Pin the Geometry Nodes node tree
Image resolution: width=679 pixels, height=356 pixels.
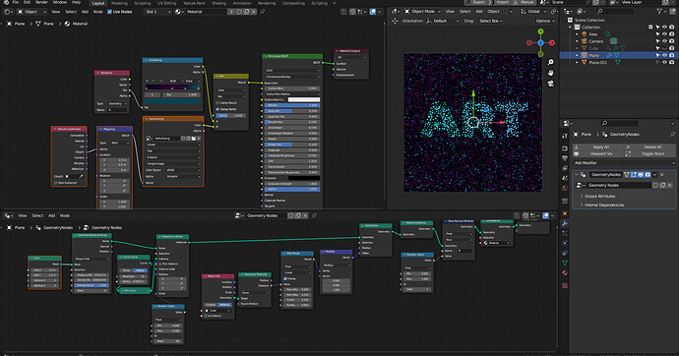pyautogui.click(x=314, y=215)
